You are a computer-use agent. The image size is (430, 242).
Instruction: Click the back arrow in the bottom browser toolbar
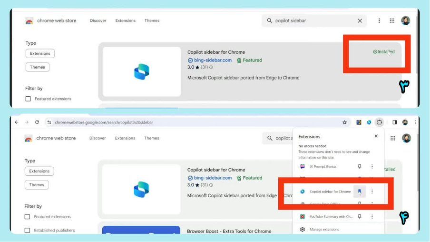coord(17,122)
